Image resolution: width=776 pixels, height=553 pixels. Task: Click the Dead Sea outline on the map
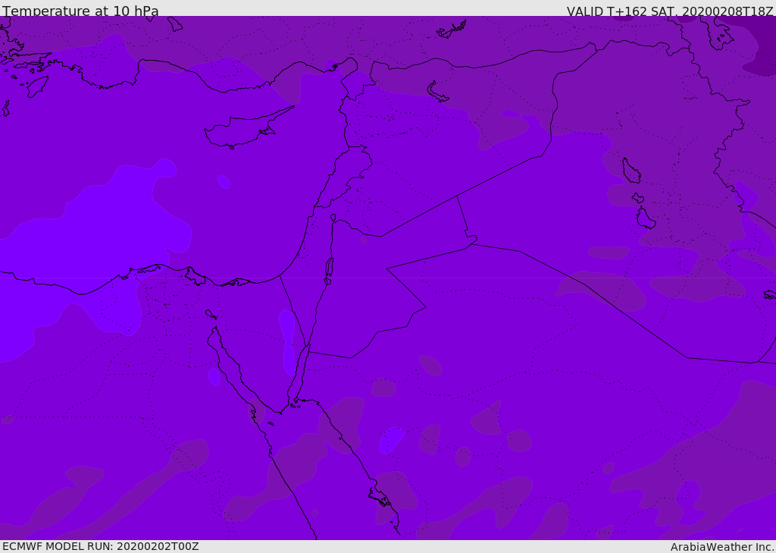pos(329,270)
